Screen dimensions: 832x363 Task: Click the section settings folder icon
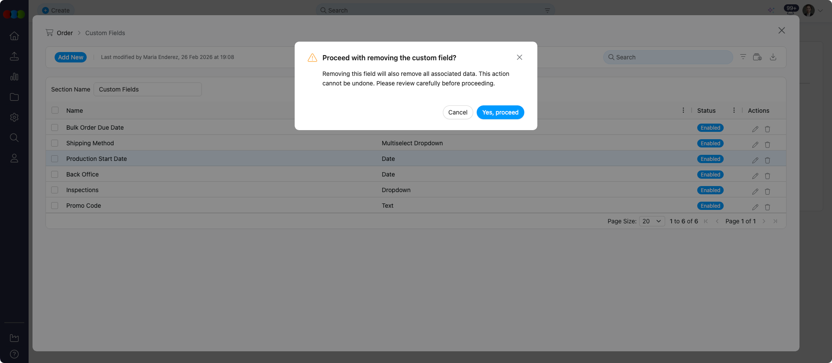pos(757,57)
